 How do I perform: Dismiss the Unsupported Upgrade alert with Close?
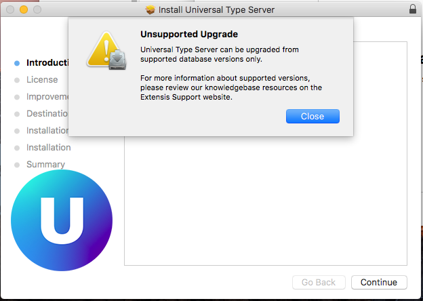pyautogui.click(x=313, y=116)
